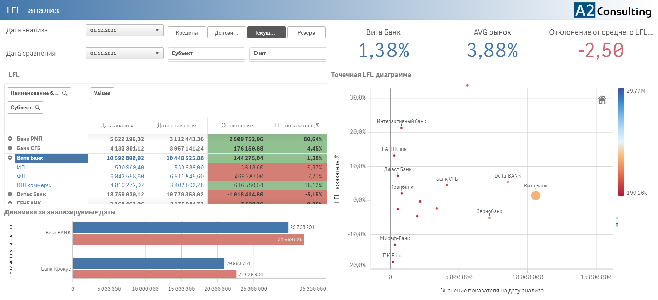Viewport: 658px width, 300px height.
Task: Open the Счет filter pane
Action: [x=288, y=54]
